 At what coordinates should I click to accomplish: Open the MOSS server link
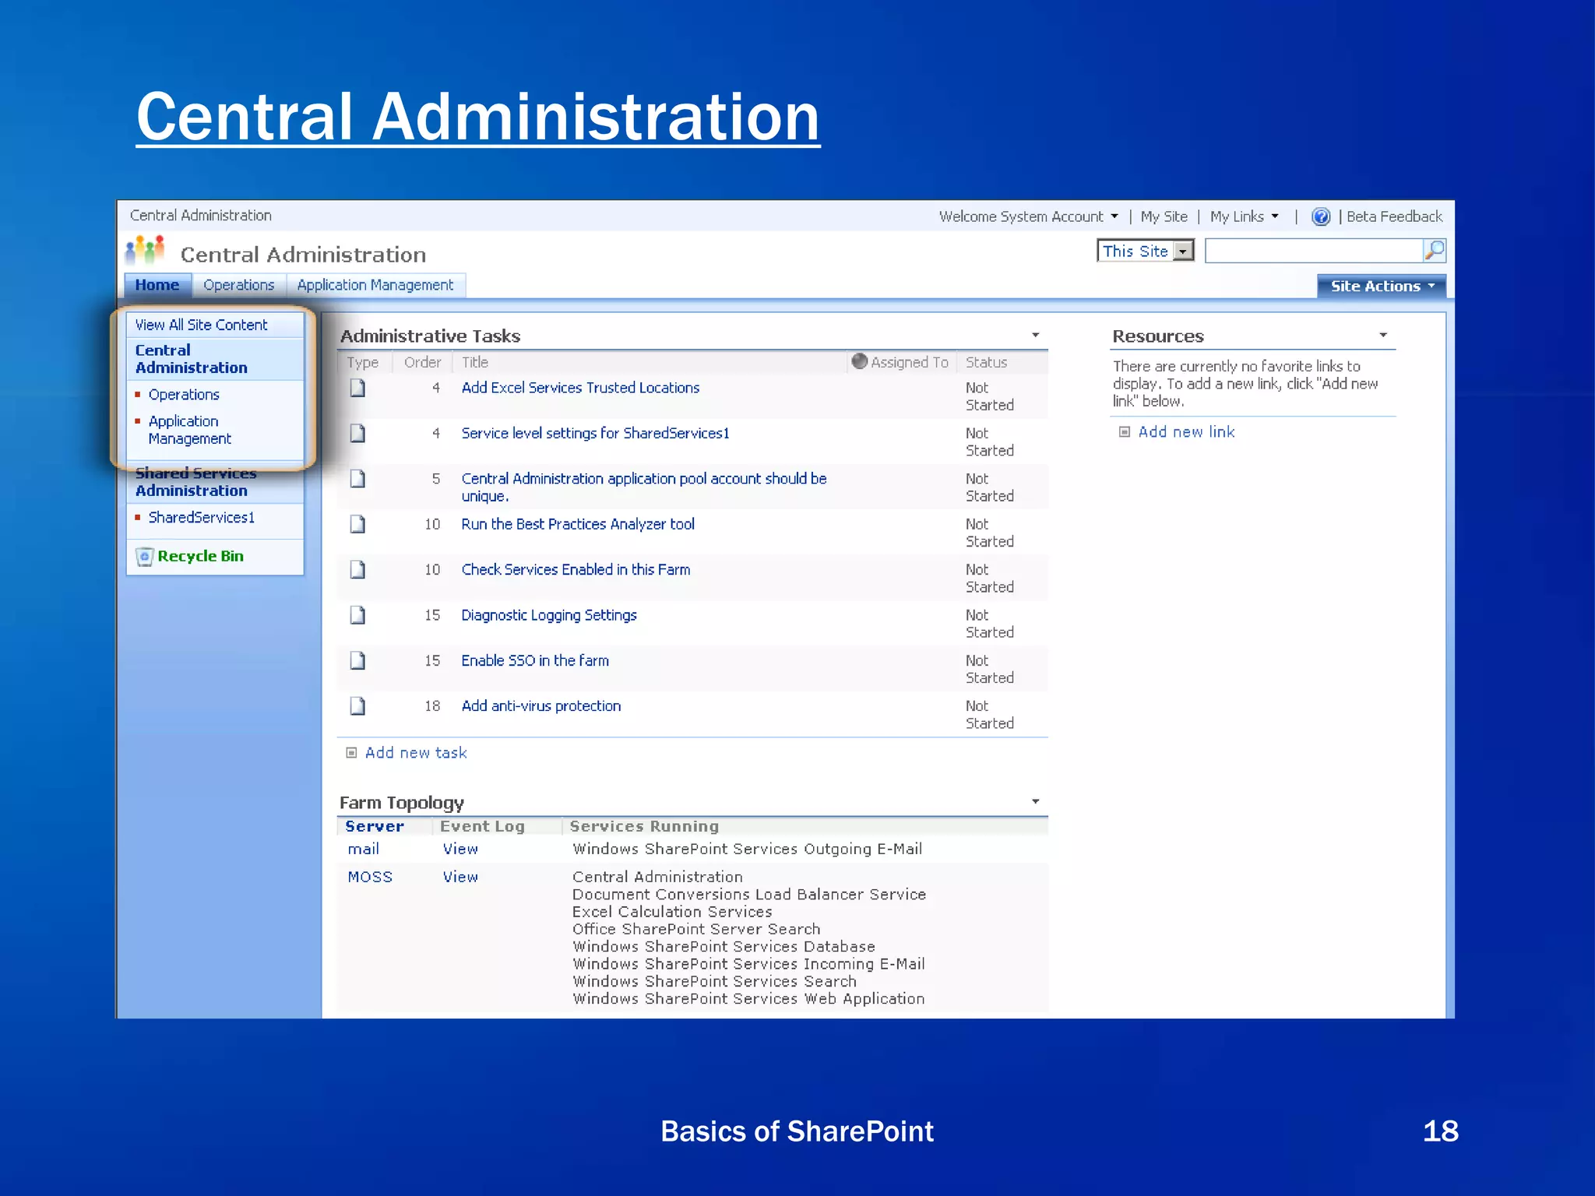point(370,877)
